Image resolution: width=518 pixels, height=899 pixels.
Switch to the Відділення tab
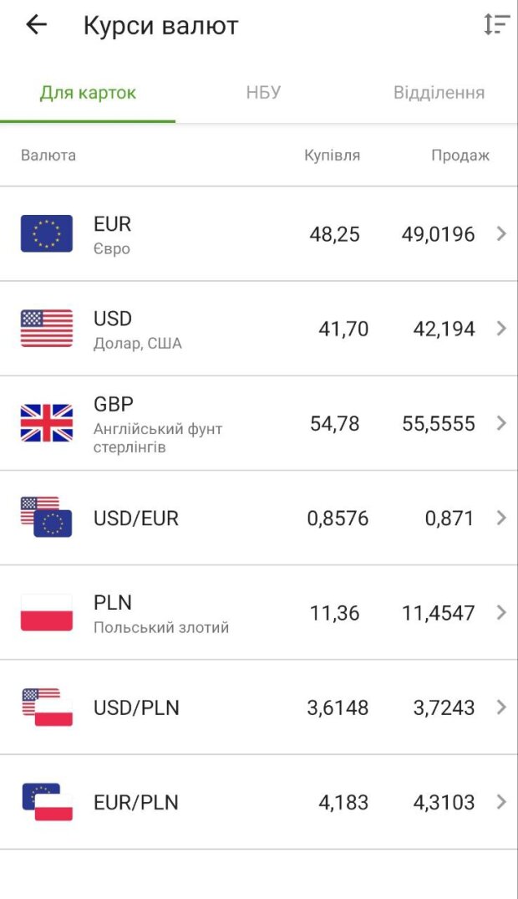(439, 92)
